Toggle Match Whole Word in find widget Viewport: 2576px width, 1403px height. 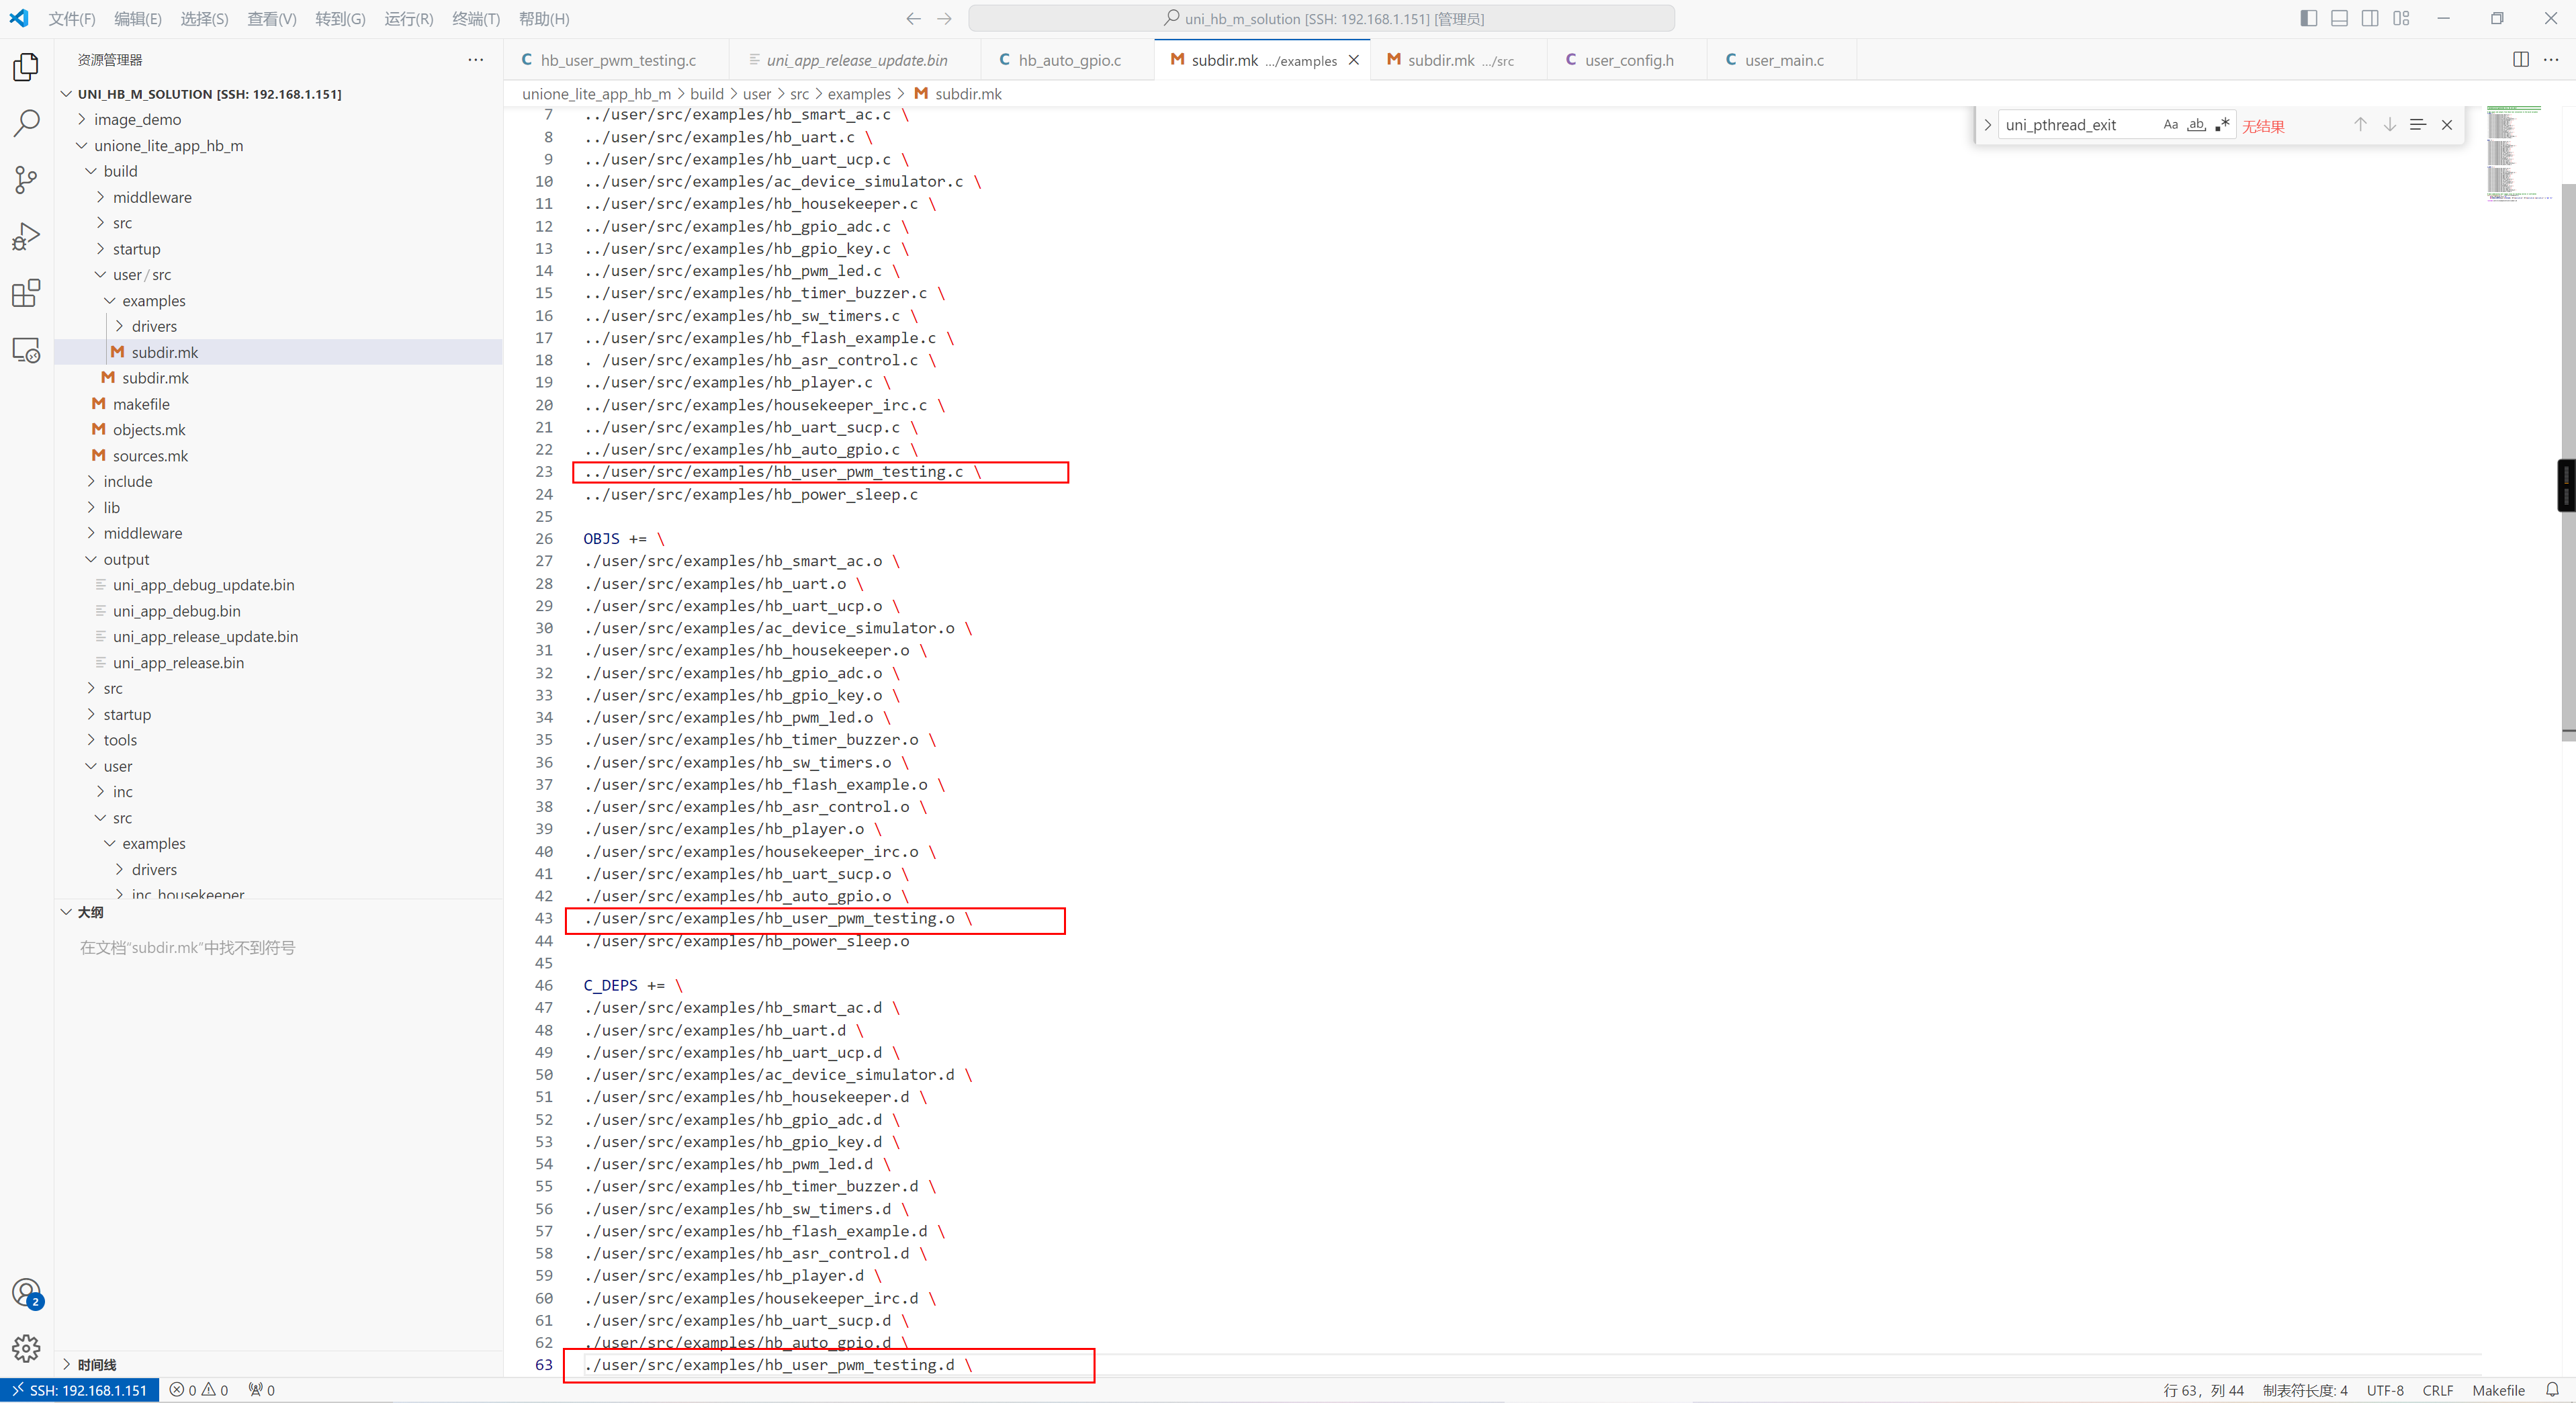pyautogui.click(x=2196, y=125)
